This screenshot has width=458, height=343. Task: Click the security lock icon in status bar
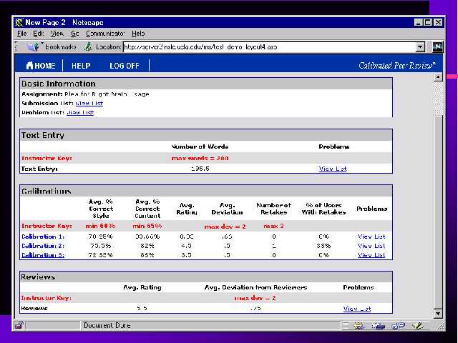[x=19, y=325]
